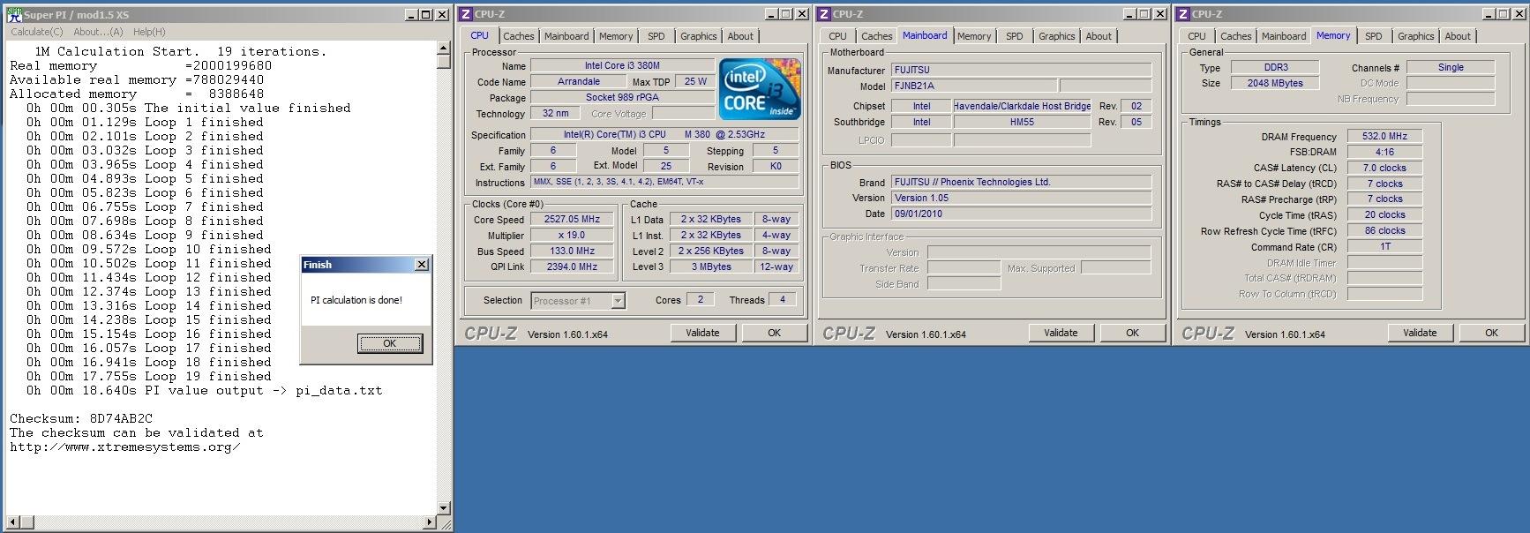Viewport: 1530px width, 533px height.
Task: Open the Processor #1 selection dropdown
Action: [618, 301]
